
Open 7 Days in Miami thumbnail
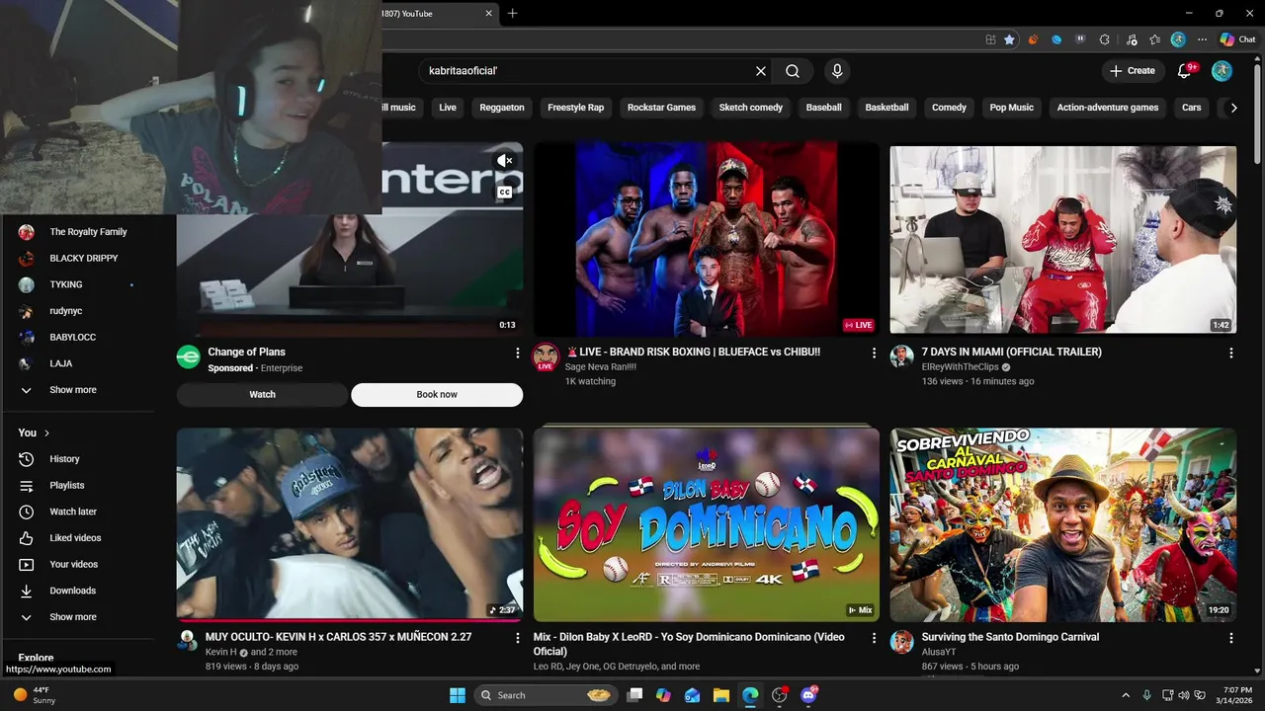1062,240
